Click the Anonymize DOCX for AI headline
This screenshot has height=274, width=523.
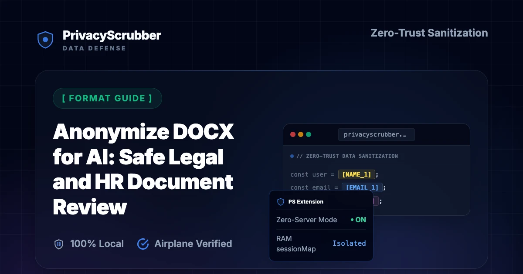click(x=143, y=169)
